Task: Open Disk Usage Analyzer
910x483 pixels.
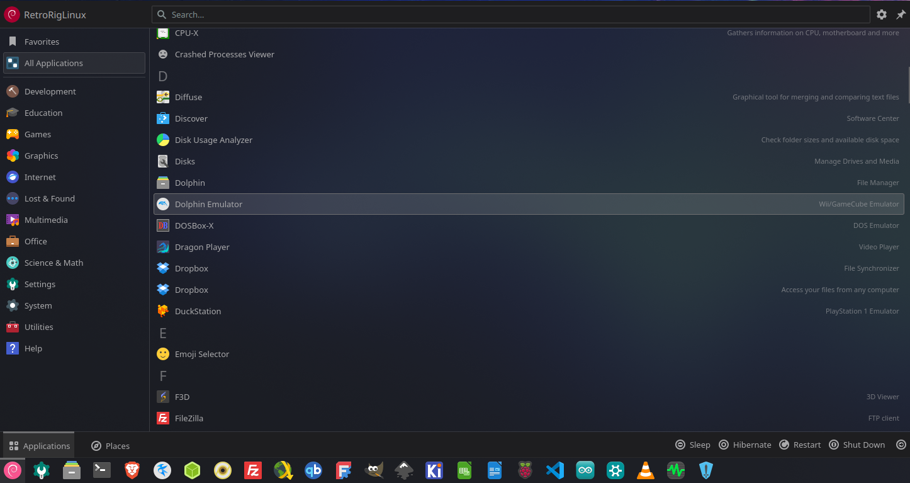Action: click(x=213, y=140)
